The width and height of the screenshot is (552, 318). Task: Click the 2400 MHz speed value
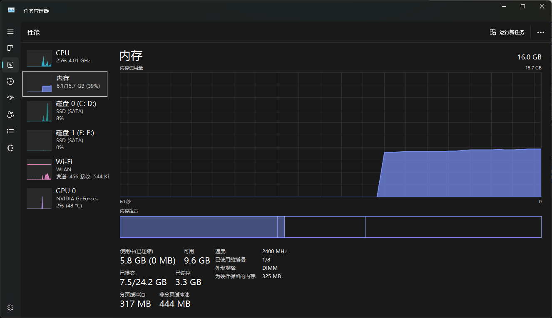[274, 251]
